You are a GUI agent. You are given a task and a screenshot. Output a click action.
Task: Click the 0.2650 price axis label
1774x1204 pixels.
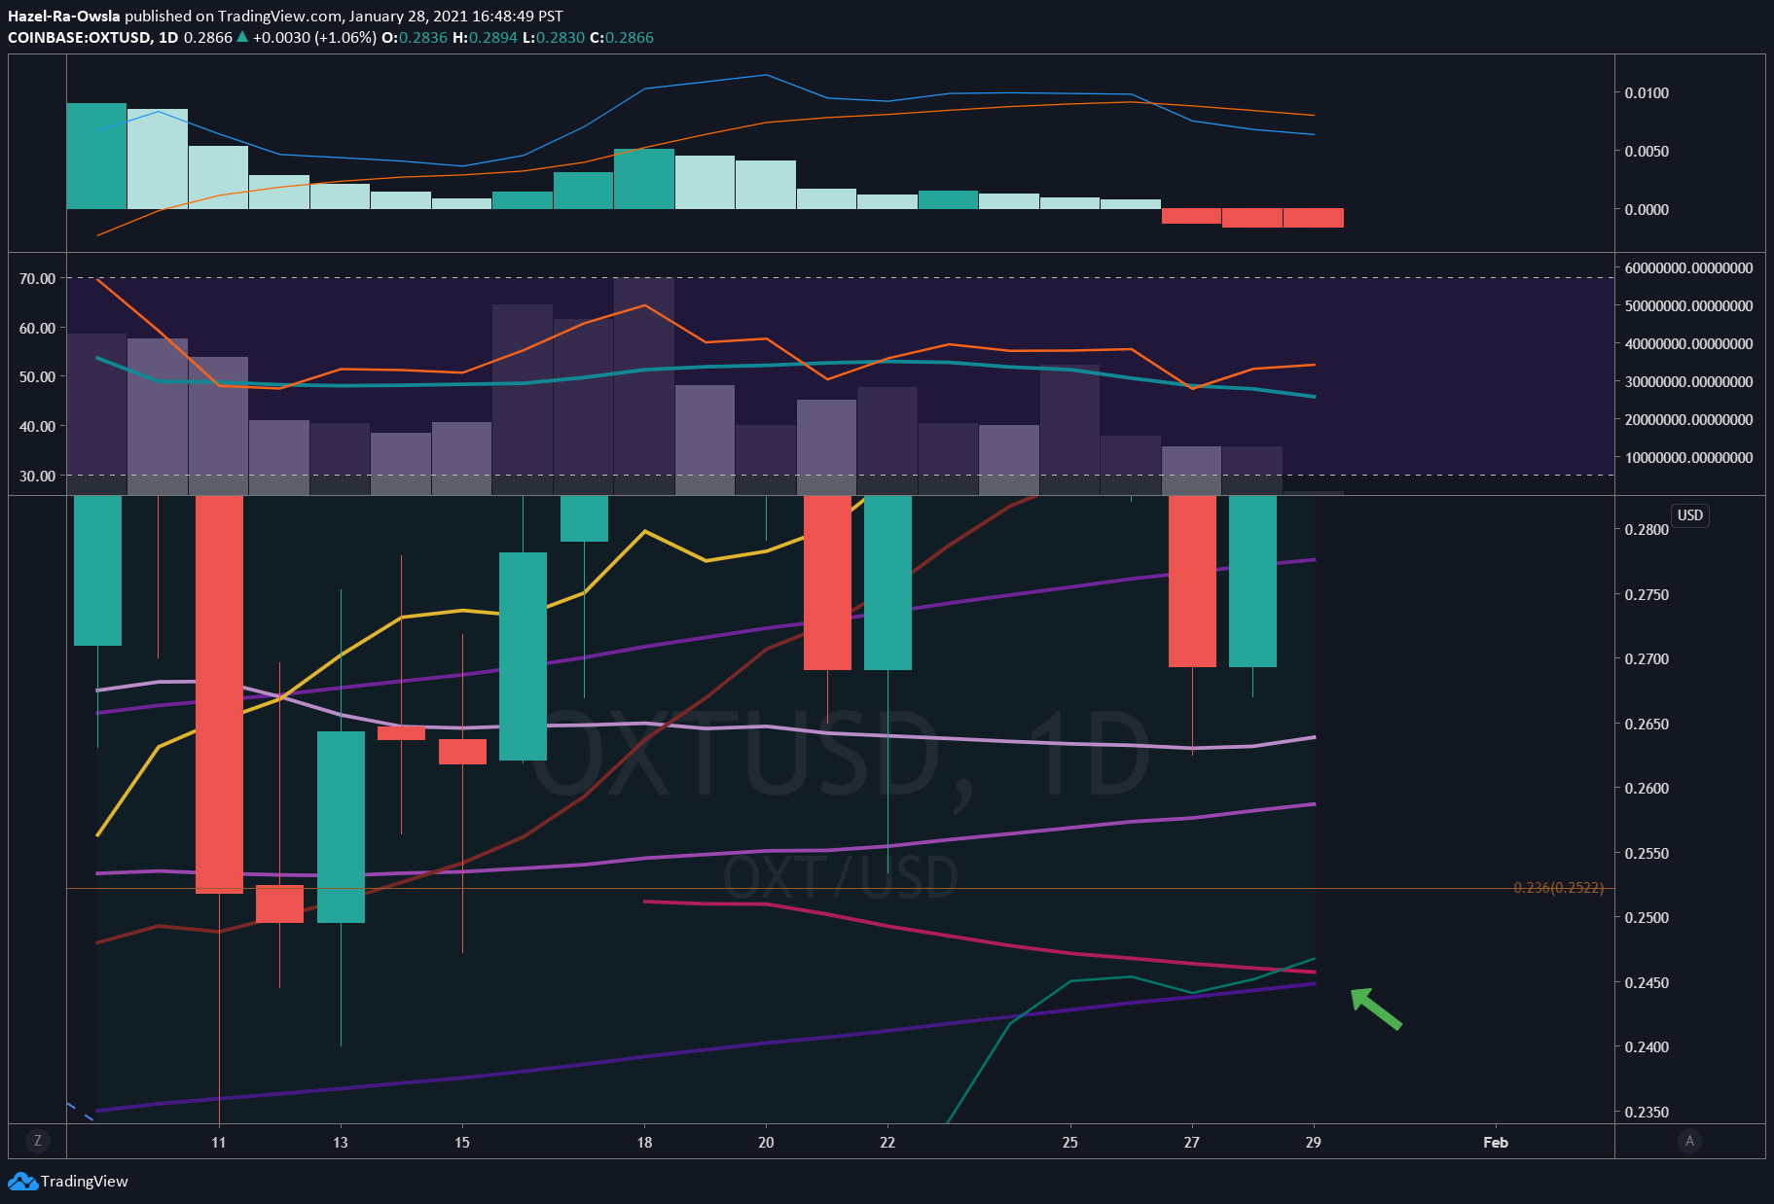(x=1647, y=724)
